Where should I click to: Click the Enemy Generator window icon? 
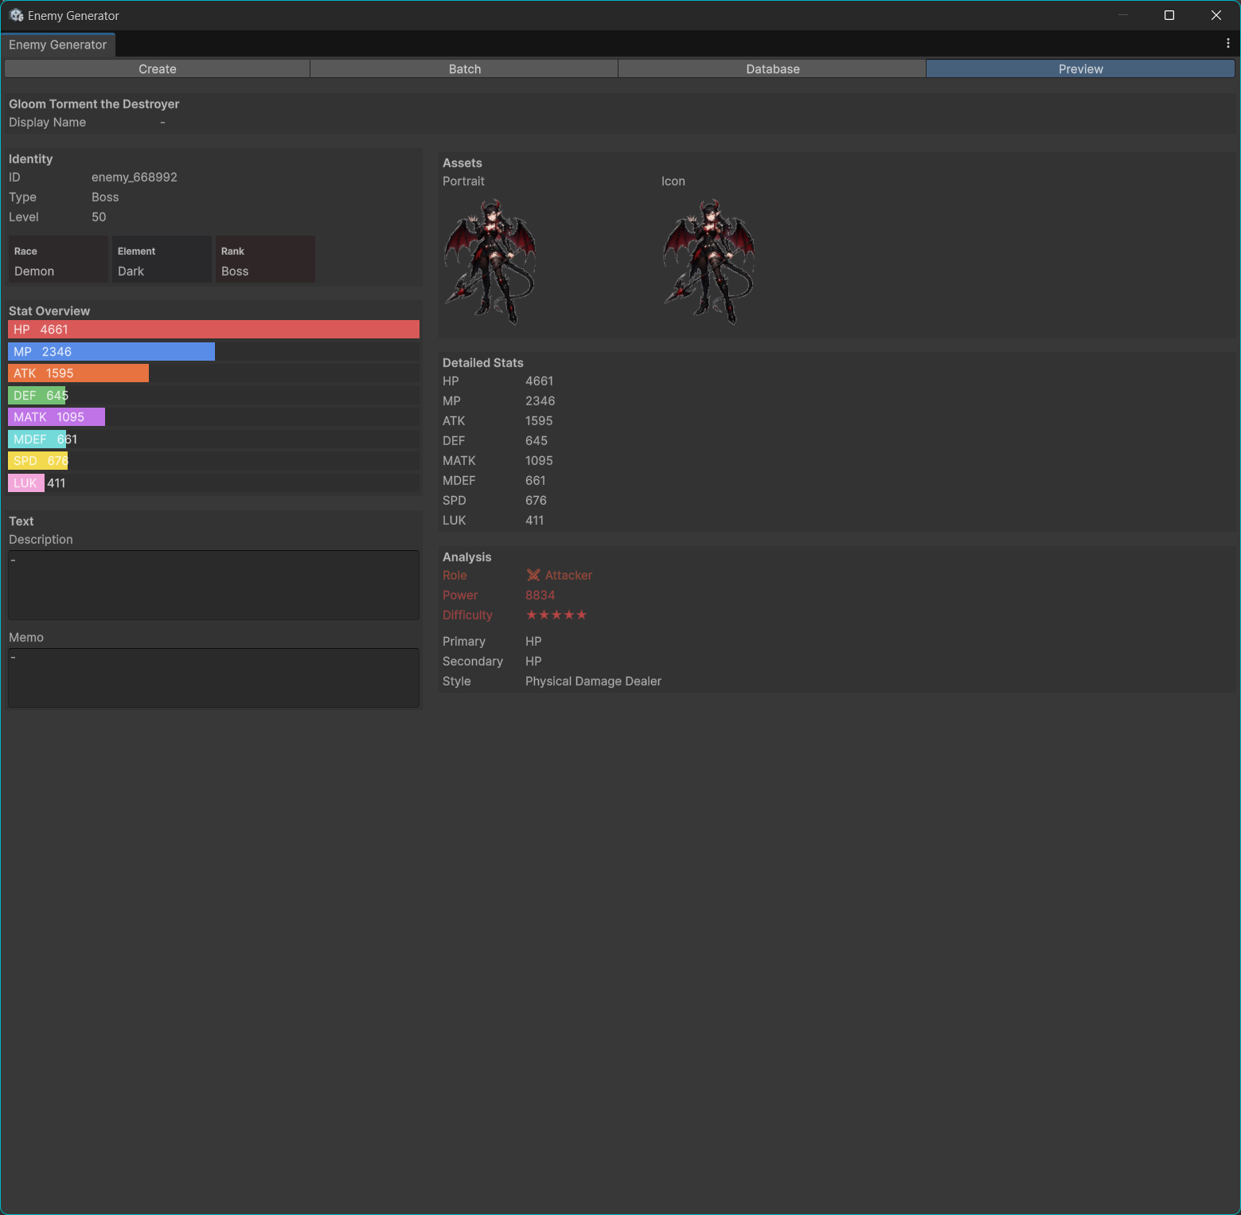pos(16,15)
